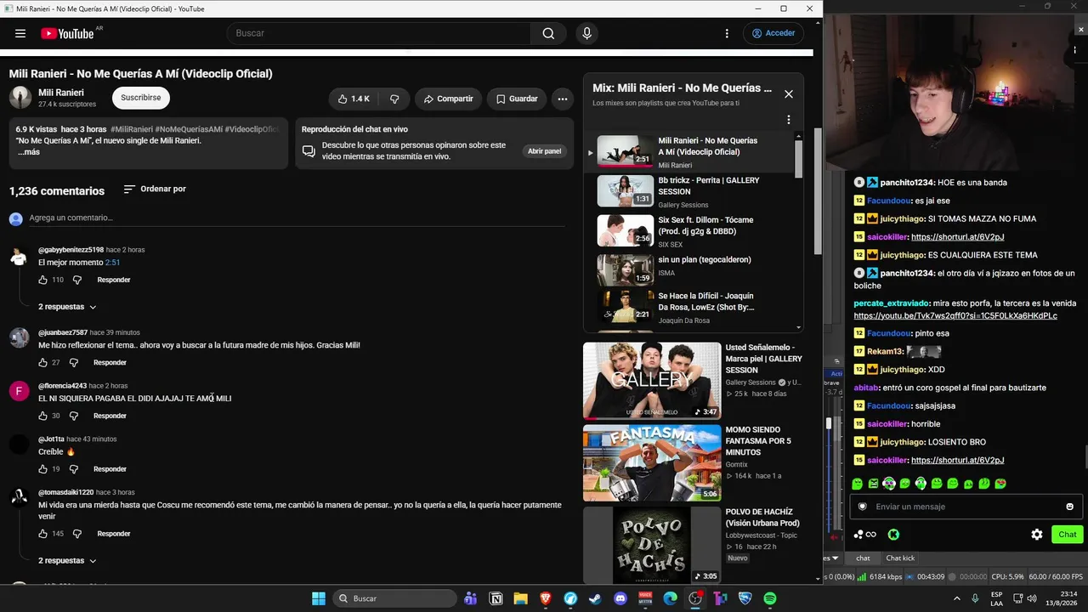1088x612 pixels.
Task: Open Mili Ranieri channel avatar
Action: (x=20, y=98)
